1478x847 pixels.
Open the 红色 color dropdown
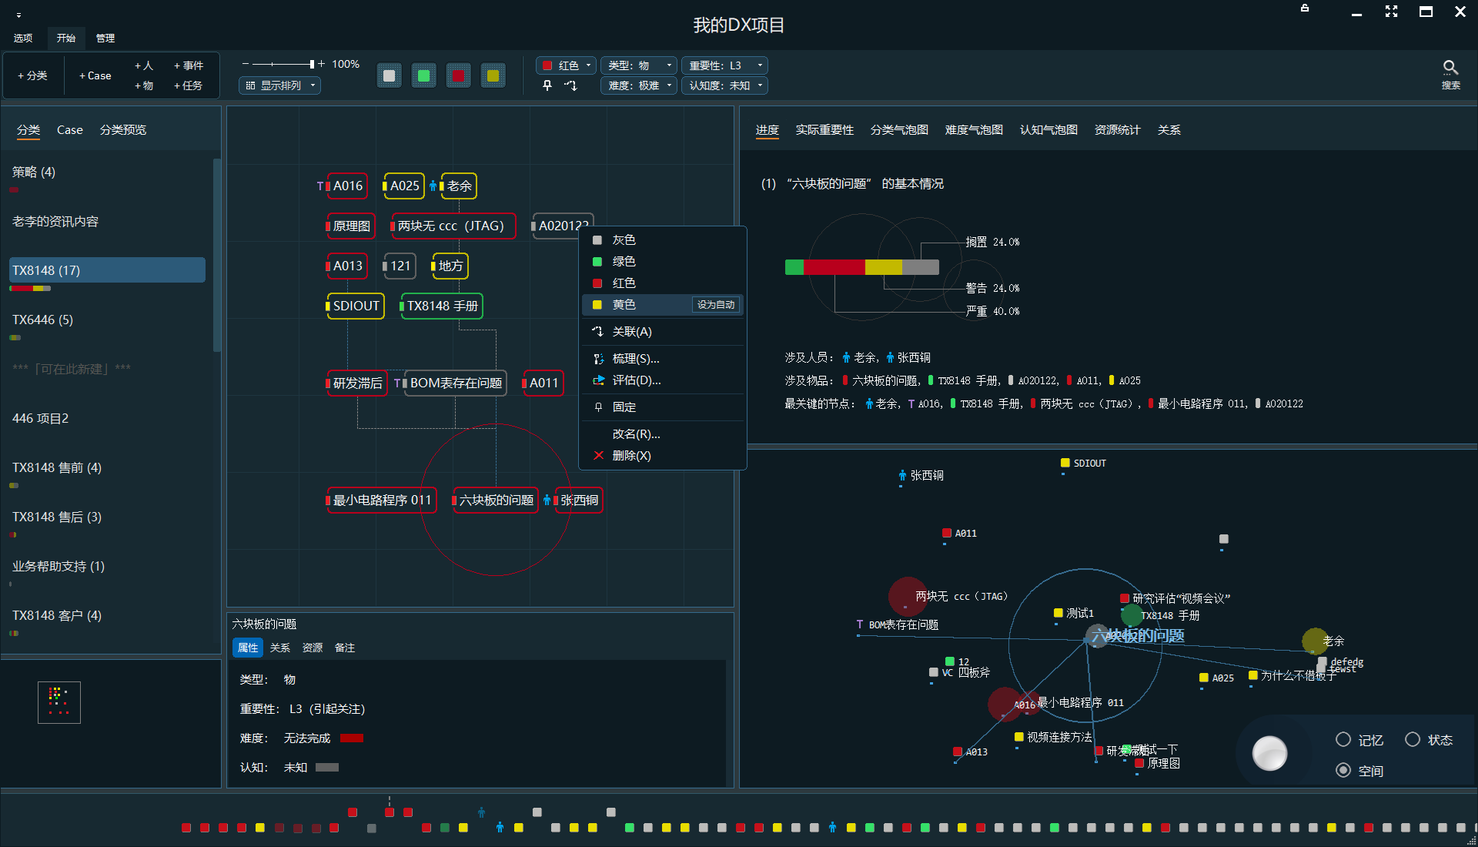coord(566,65)
